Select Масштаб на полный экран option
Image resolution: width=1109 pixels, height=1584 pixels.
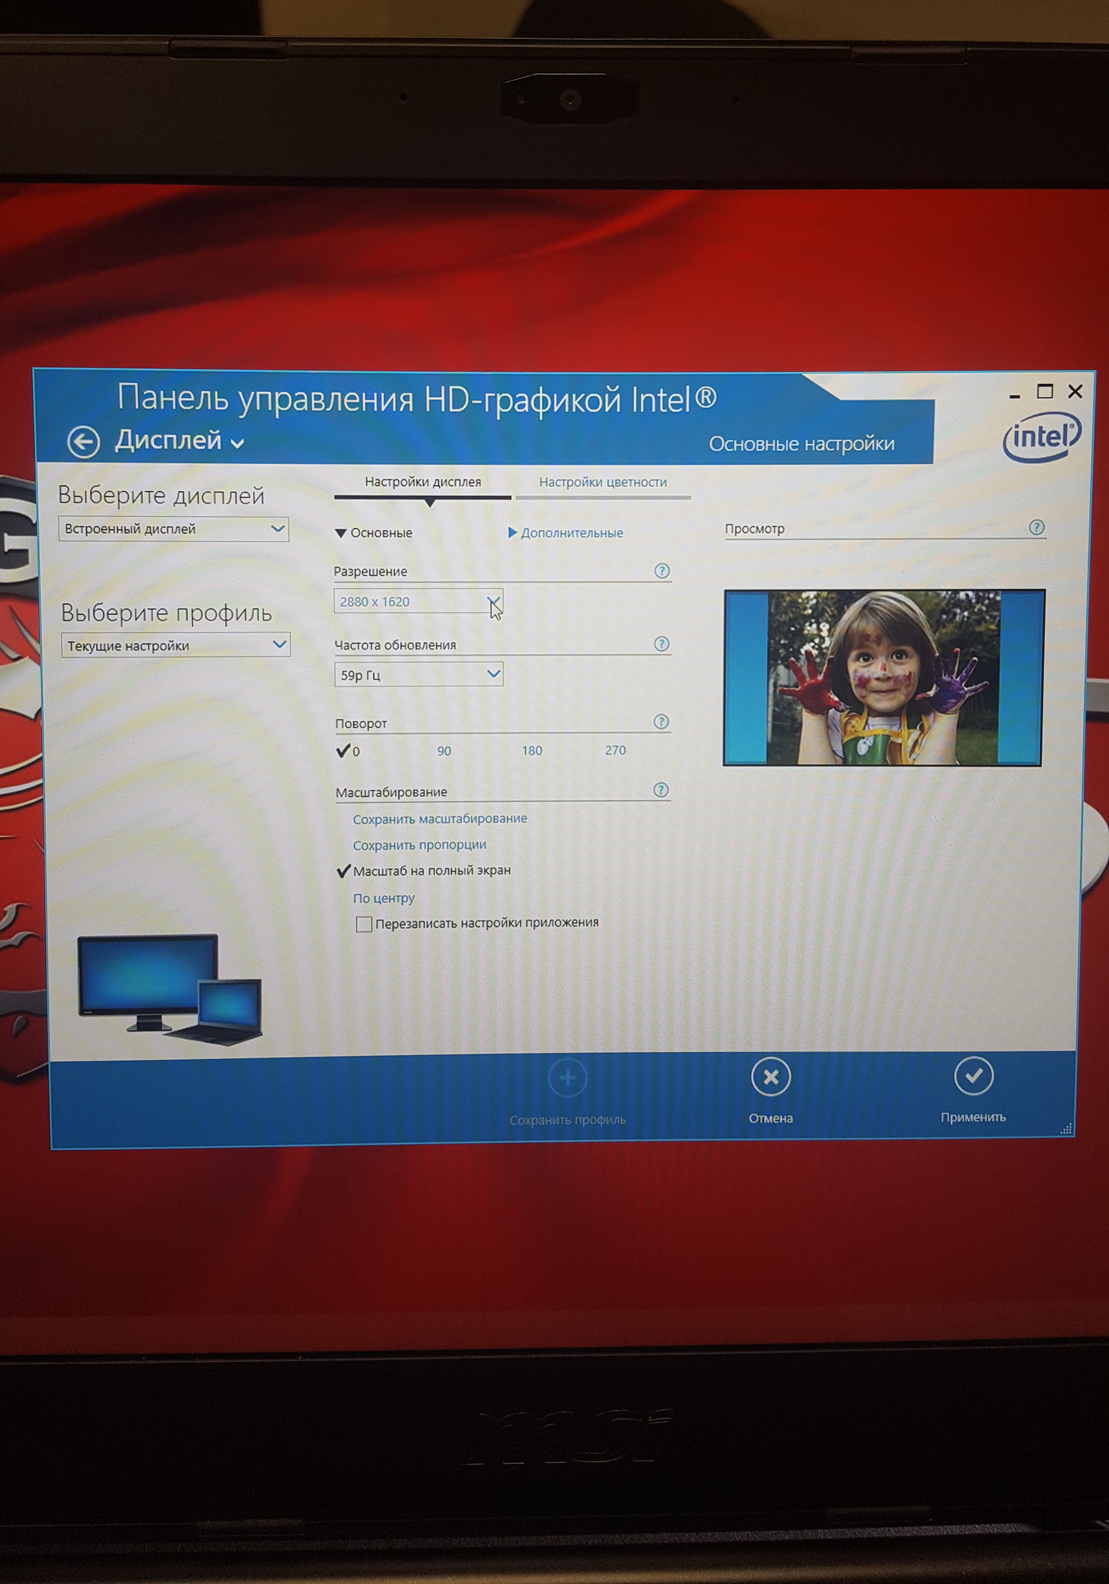(x=424, y=871)
